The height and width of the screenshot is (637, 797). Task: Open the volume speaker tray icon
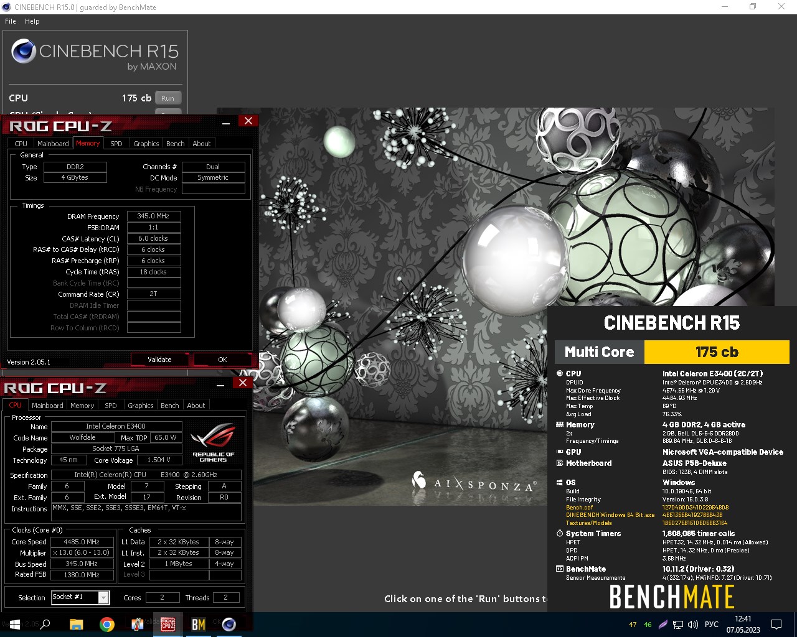[x=693, y=625]
